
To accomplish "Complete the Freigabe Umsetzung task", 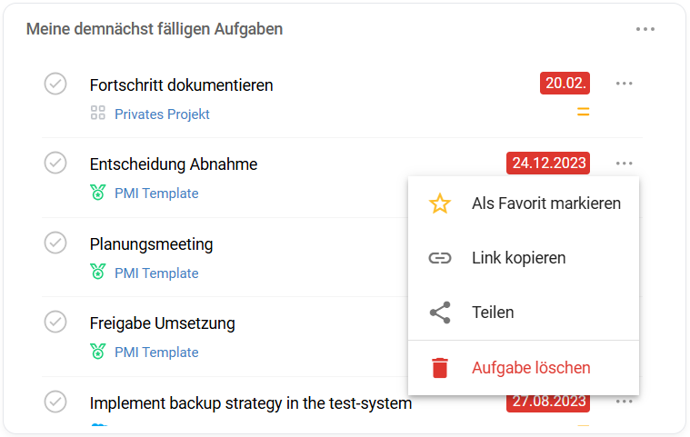I will [55, 322].
